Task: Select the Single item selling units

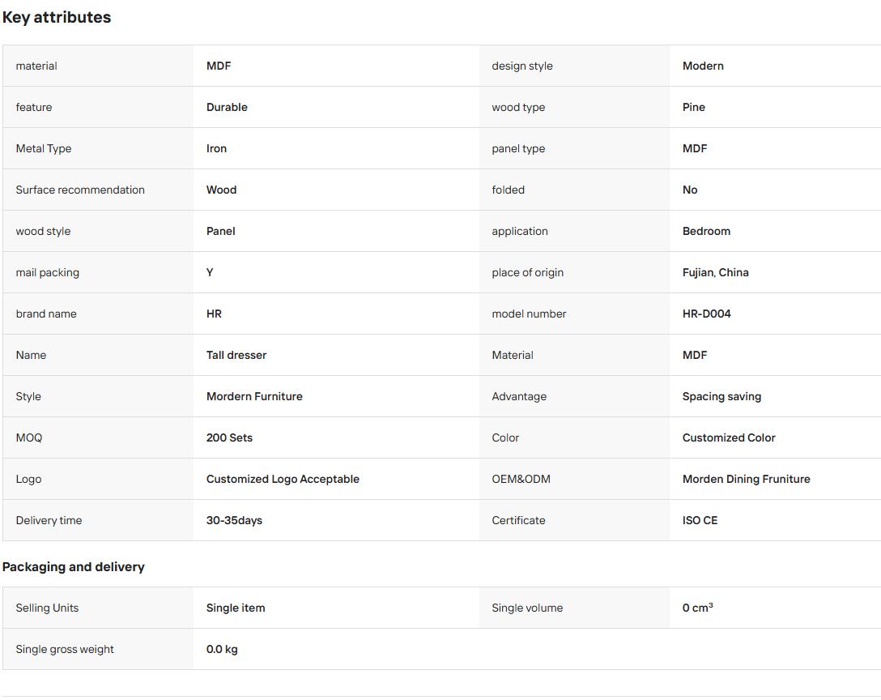Action: tap(236, 608)
